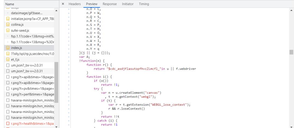
Task: Click the request list scroll up arrow
Action: [57, 11]
